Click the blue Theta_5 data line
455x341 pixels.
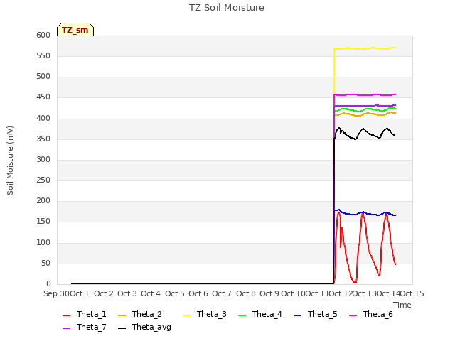click(365, 213)
